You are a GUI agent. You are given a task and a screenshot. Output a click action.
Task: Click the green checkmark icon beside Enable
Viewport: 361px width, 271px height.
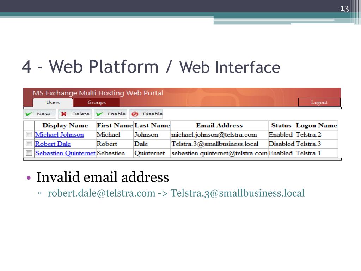[99, 114]
